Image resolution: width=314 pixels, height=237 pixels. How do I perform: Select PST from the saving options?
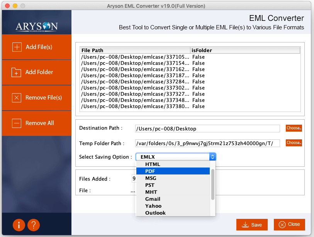173,185
